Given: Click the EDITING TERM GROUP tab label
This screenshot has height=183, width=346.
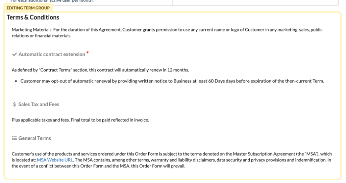Looking at the screenshot, I should tap(28, 8).
